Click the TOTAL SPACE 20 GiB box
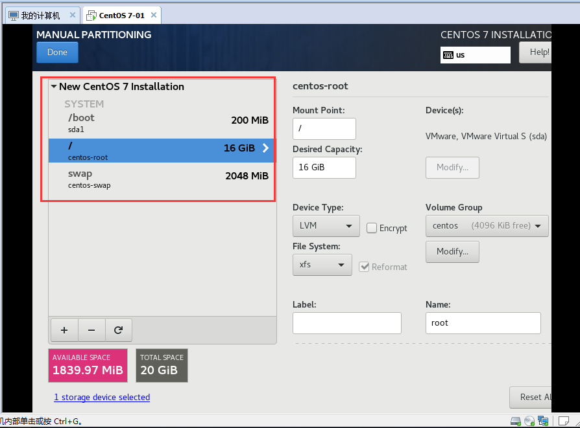Image resolution: width=580 pixels, height=428 pixels. click(162, 365)
